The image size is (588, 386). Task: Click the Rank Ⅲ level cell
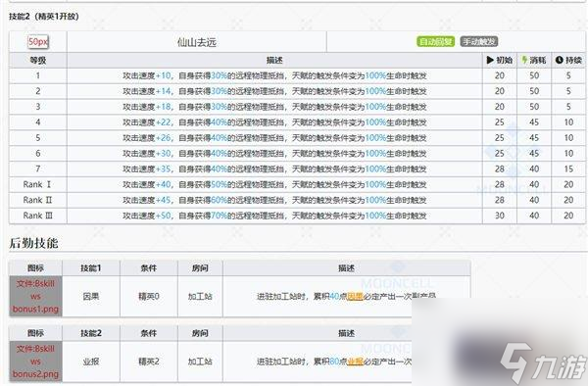point(38,216)
